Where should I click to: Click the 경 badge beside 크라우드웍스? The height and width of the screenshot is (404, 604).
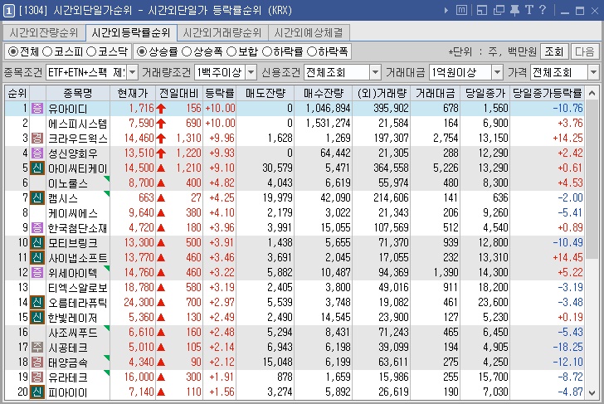pos(37,138)
